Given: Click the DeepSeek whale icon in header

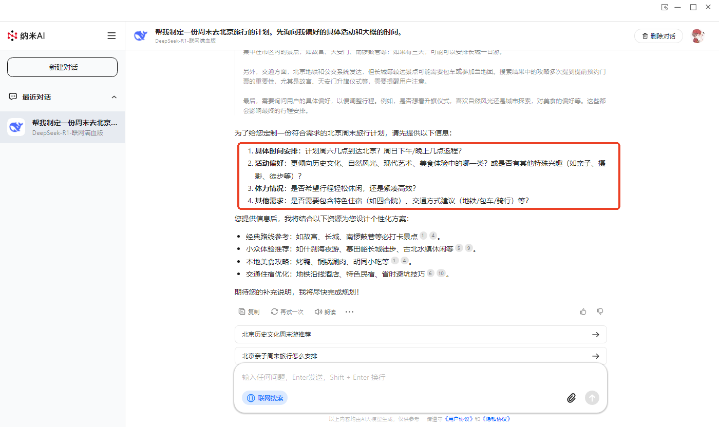Looking at the screenshot, I should point(141,36).
